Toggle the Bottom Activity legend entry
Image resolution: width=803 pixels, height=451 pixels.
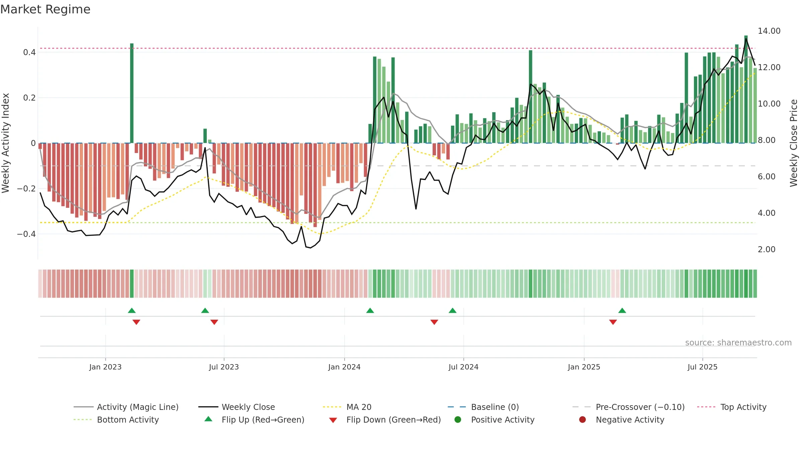pos(116,420)
